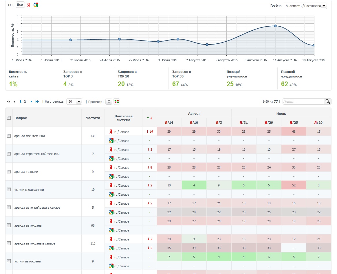Sort by position change arrows column

pos(150,118)
